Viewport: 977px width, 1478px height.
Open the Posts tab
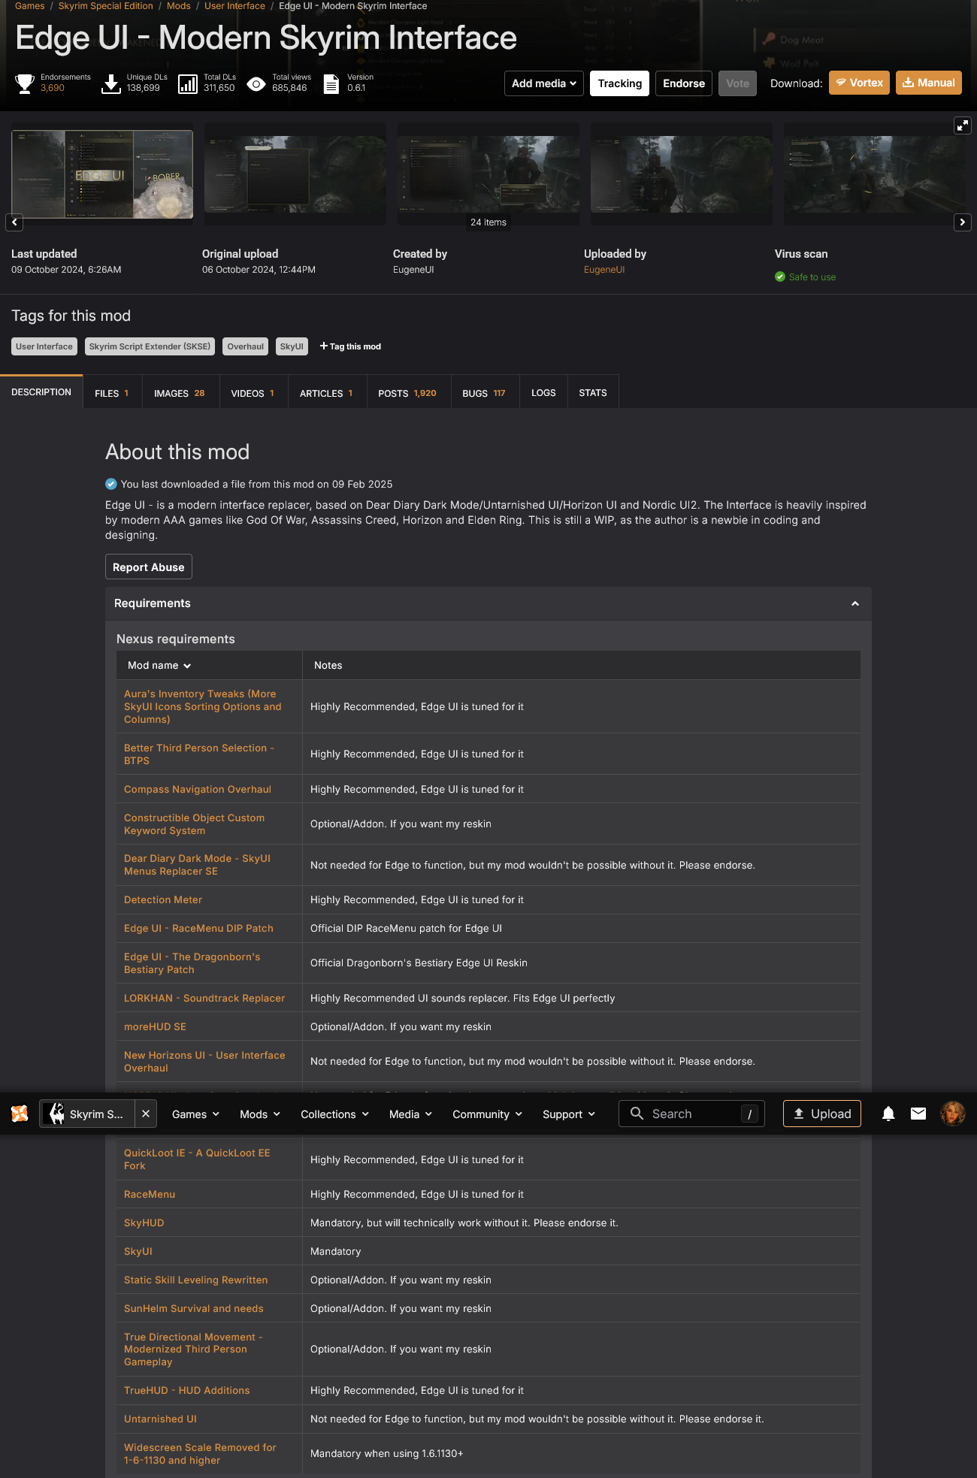[x=407, y=393]
